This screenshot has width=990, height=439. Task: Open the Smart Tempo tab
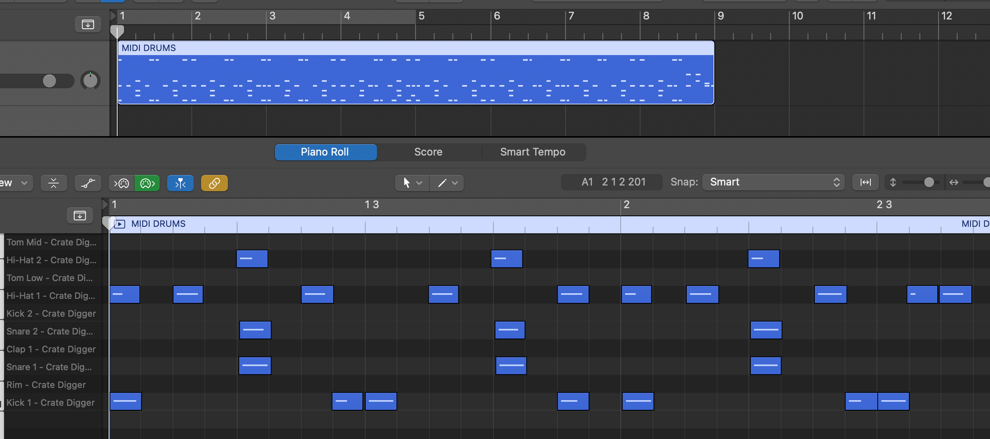click(x=532, y=152)
